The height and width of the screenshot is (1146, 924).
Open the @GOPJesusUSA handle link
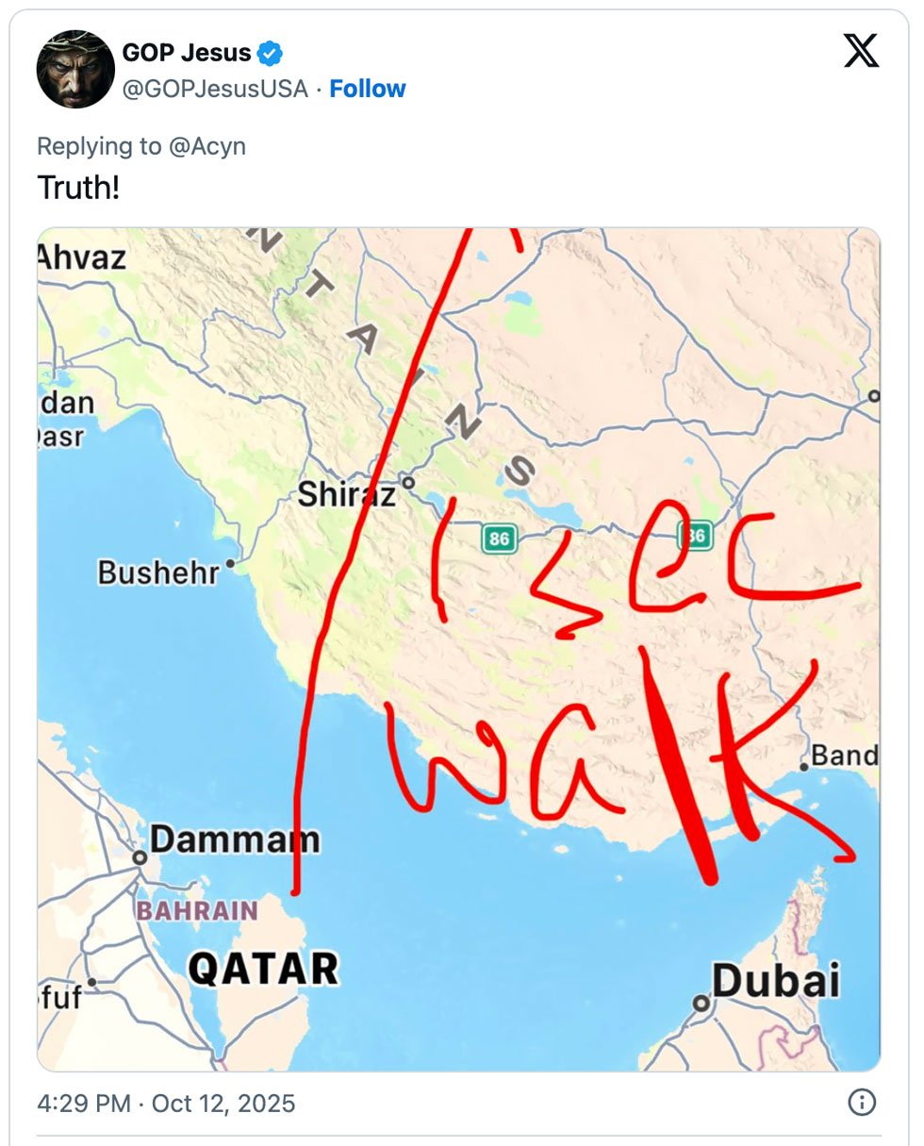point(215,89)
